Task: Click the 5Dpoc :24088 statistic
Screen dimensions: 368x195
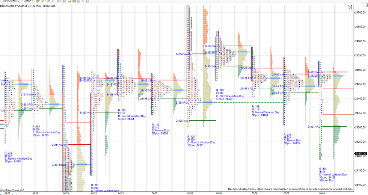Action: (13, 162)
